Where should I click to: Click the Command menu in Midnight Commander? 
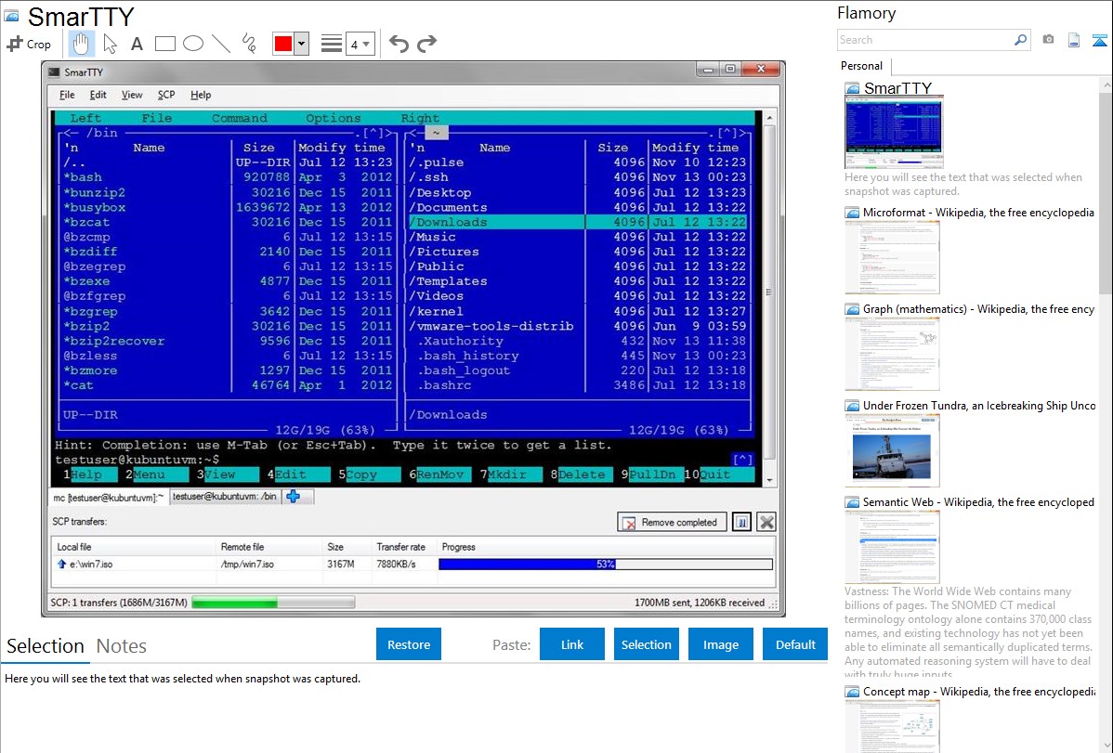(239, 118)
